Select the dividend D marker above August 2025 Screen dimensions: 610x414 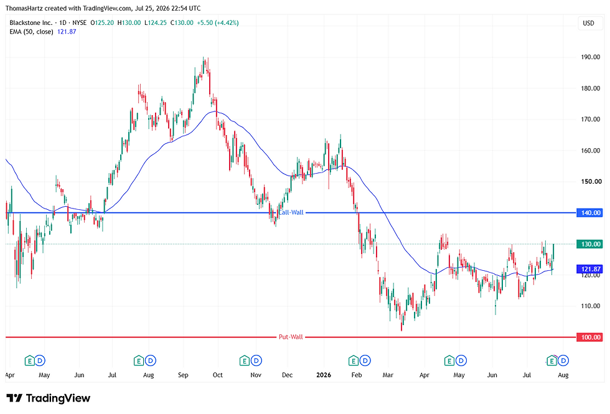(151, 360)
